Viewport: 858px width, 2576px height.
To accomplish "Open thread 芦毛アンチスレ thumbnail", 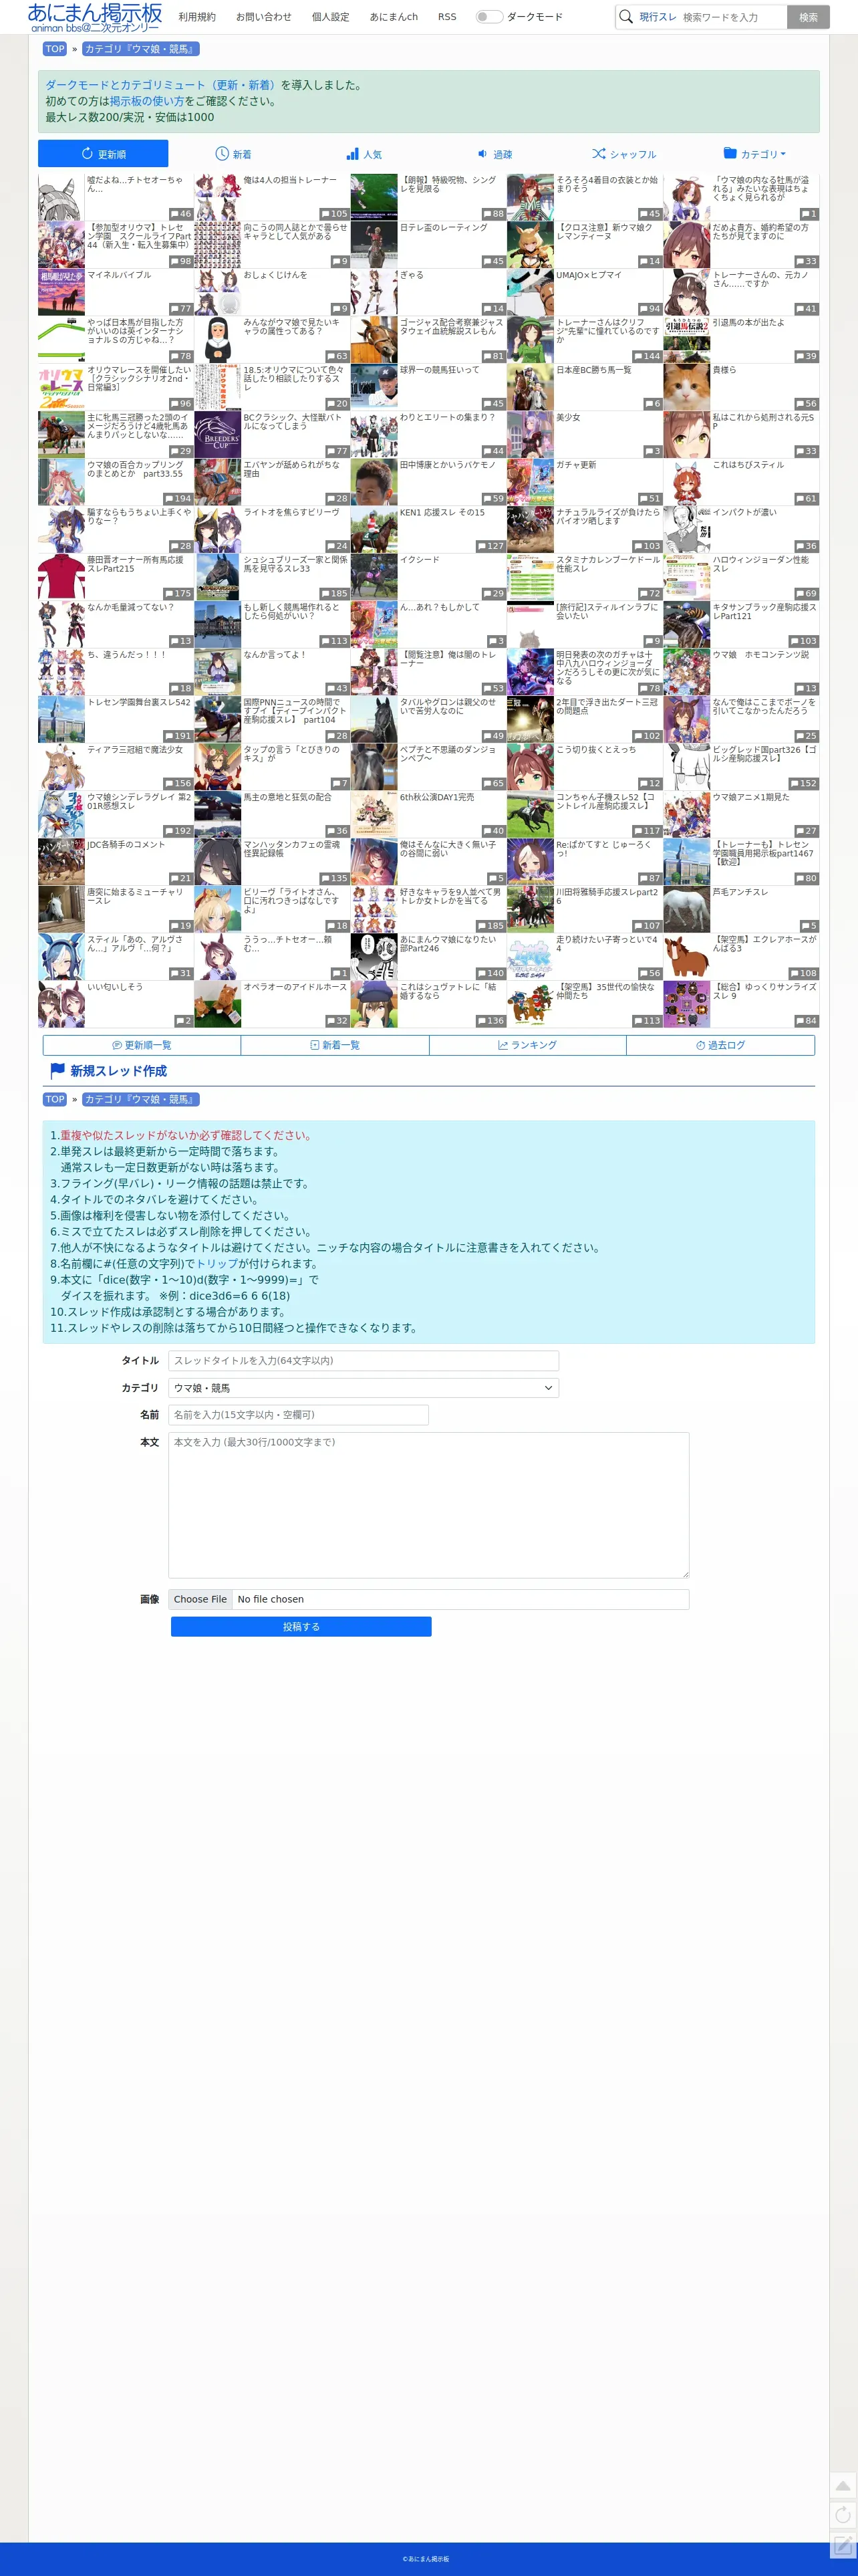I will 686,908.
